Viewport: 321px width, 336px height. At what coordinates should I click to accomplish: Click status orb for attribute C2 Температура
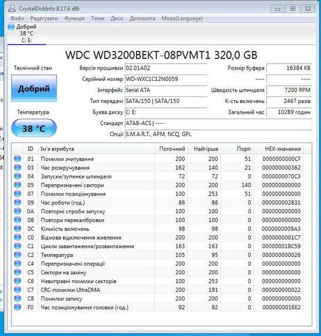tap(17, 255)
